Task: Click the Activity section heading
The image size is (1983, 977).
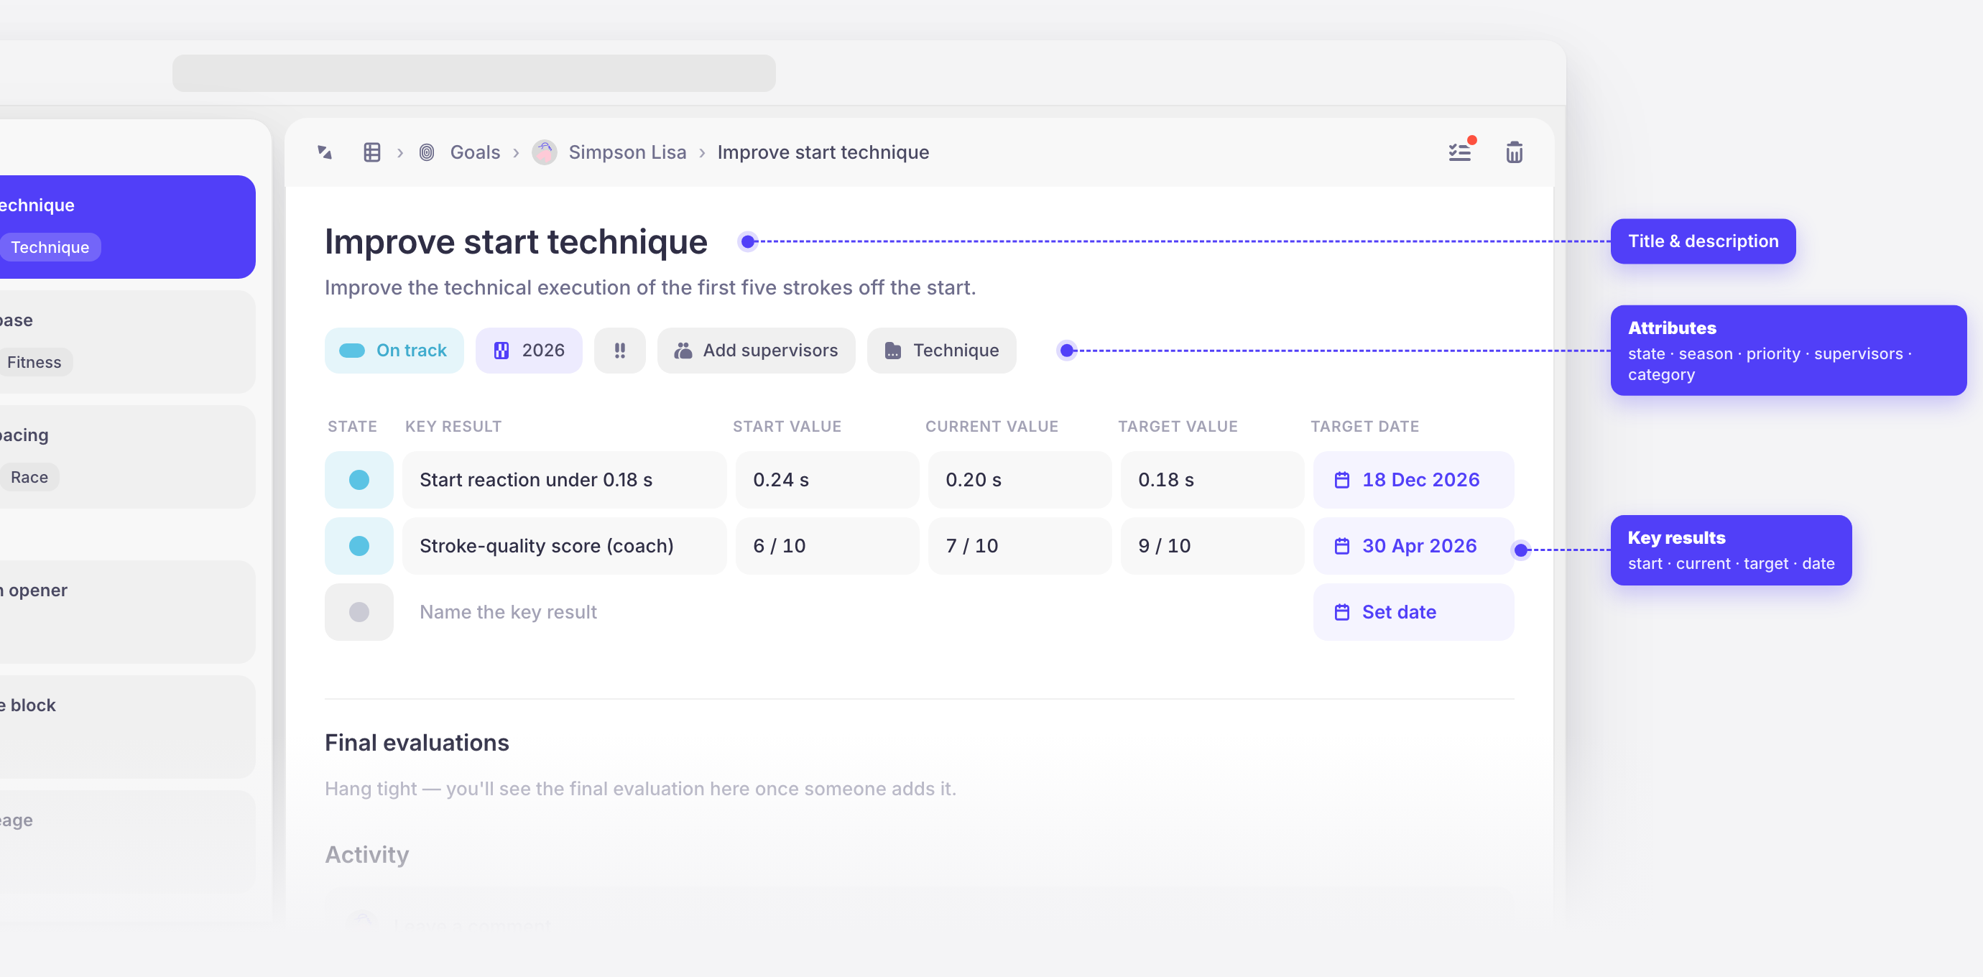Action: 366,855
